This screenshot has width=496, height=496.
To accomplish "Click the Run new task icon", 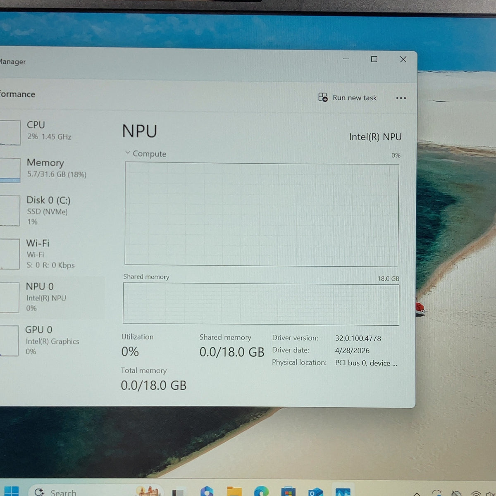I will (323, 97).
